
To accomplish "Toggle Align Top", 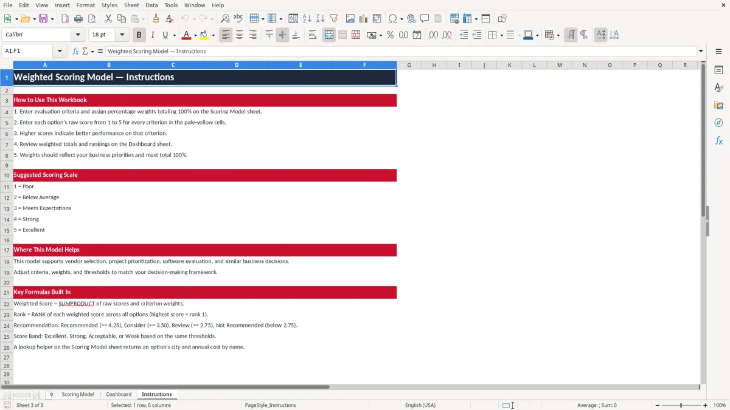I will (269, 35).
